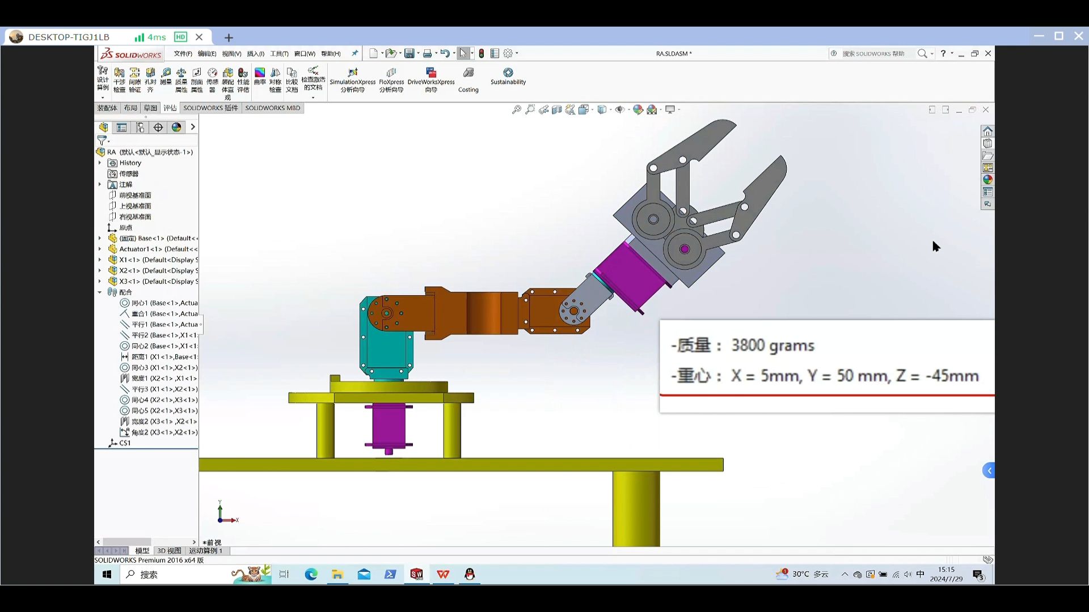
Task: Click Zoom to Fit in heads-up toolbar
Action: [x=516, y=109]
